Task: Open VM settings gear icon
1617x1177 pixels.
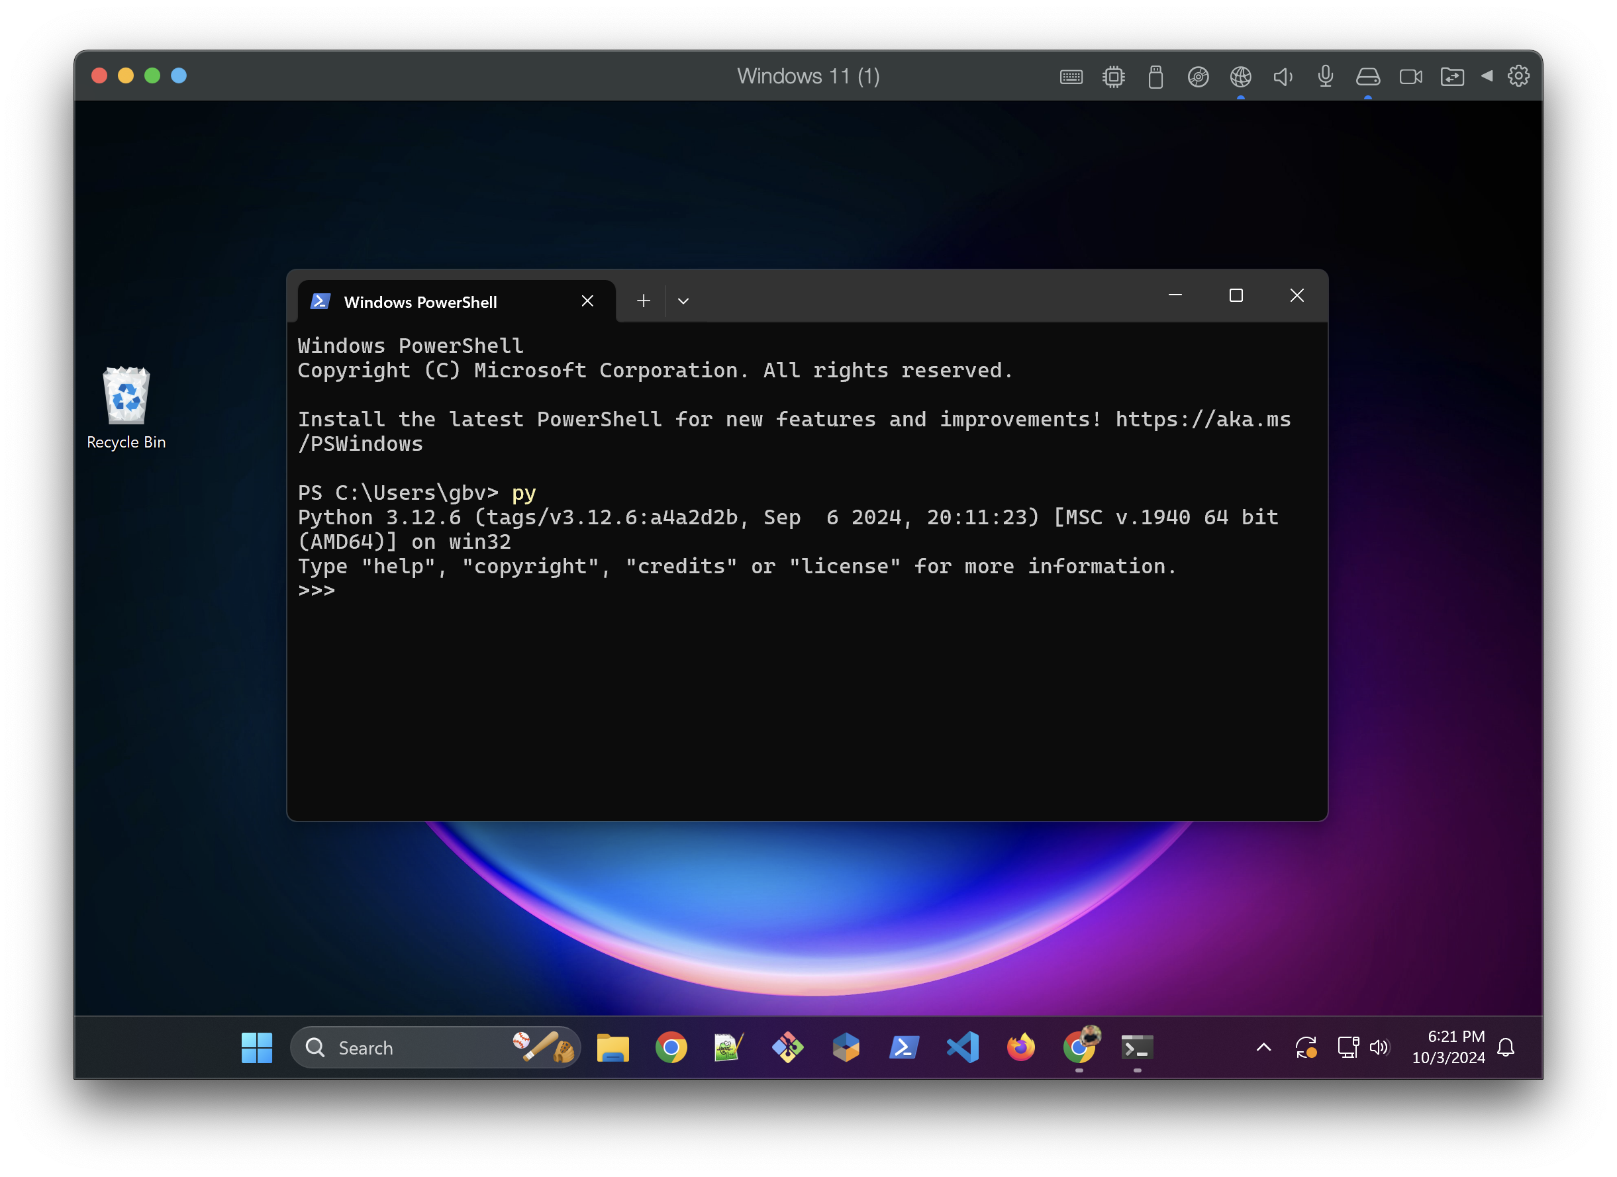Action: (x=1518, y=75)
